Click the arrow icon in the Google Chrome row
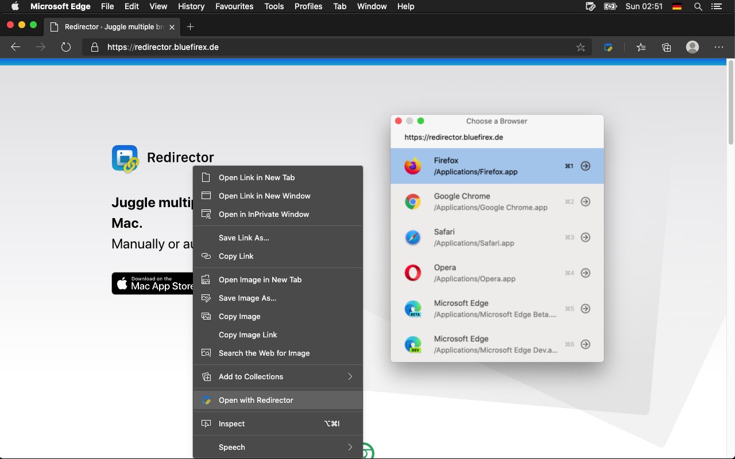This screenshot has height=459, width=735. click(585, 201)
